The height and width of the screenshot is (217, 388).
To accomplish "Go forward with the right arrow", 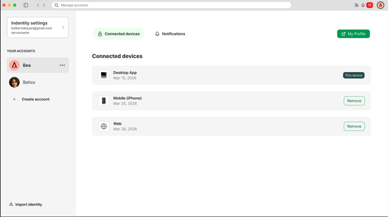I will (x=44, y=5).
